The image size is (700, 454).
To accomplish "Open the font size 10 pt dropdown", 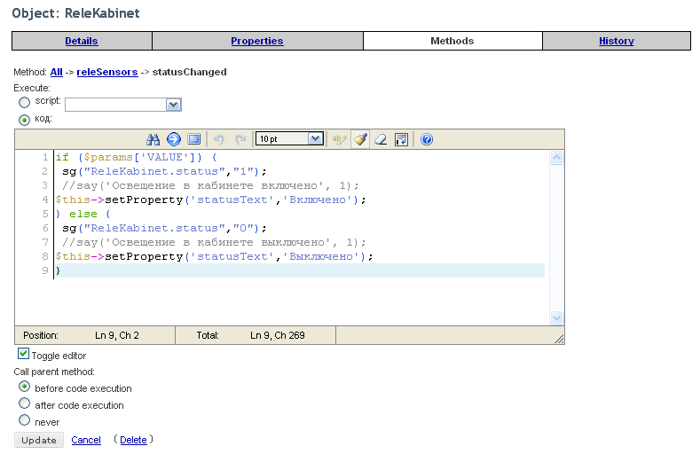I will [289, 138].
